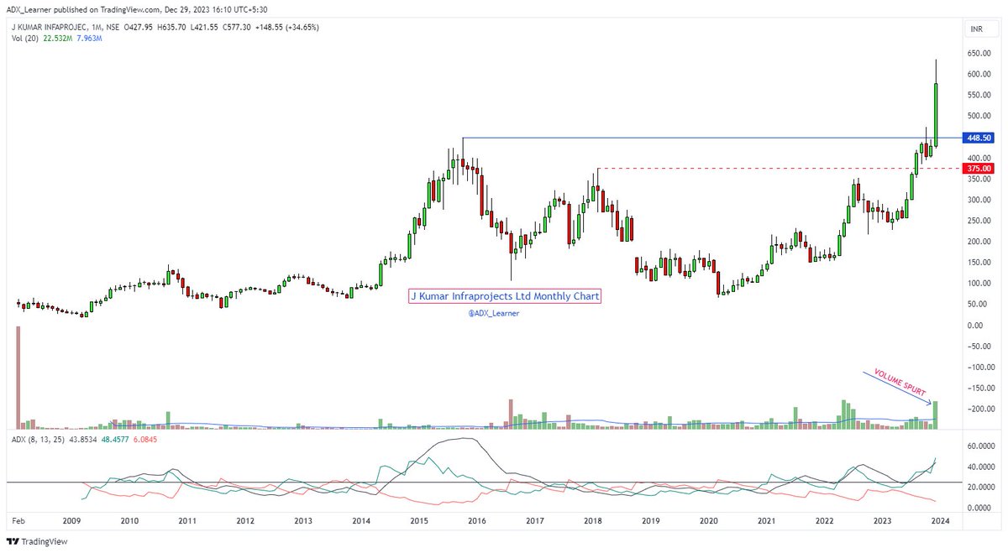Click the 150.00 price axis label

(979, 263)
